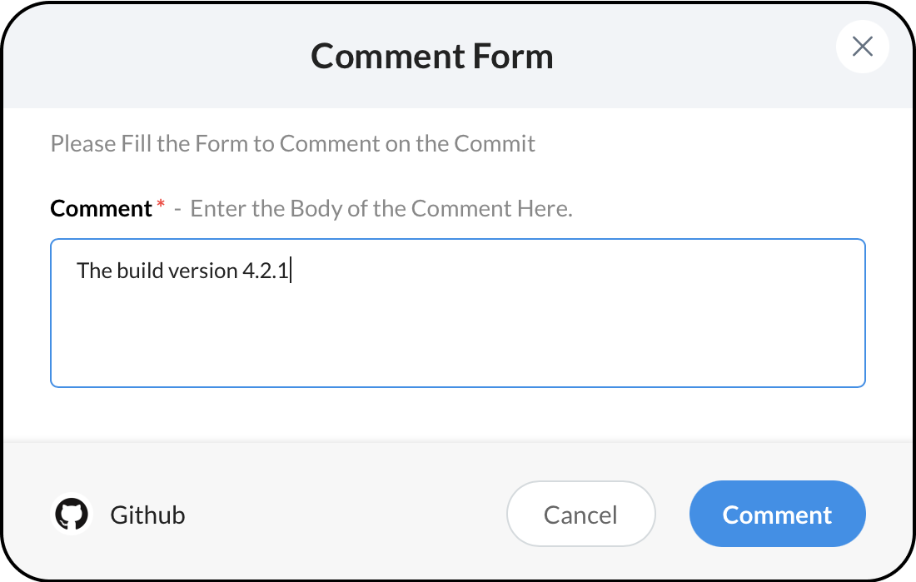The height and width of the screenshot is (582, 916).
Task: Click the 'Please Fill the Form' instruction text
Action: click(292, 143)
